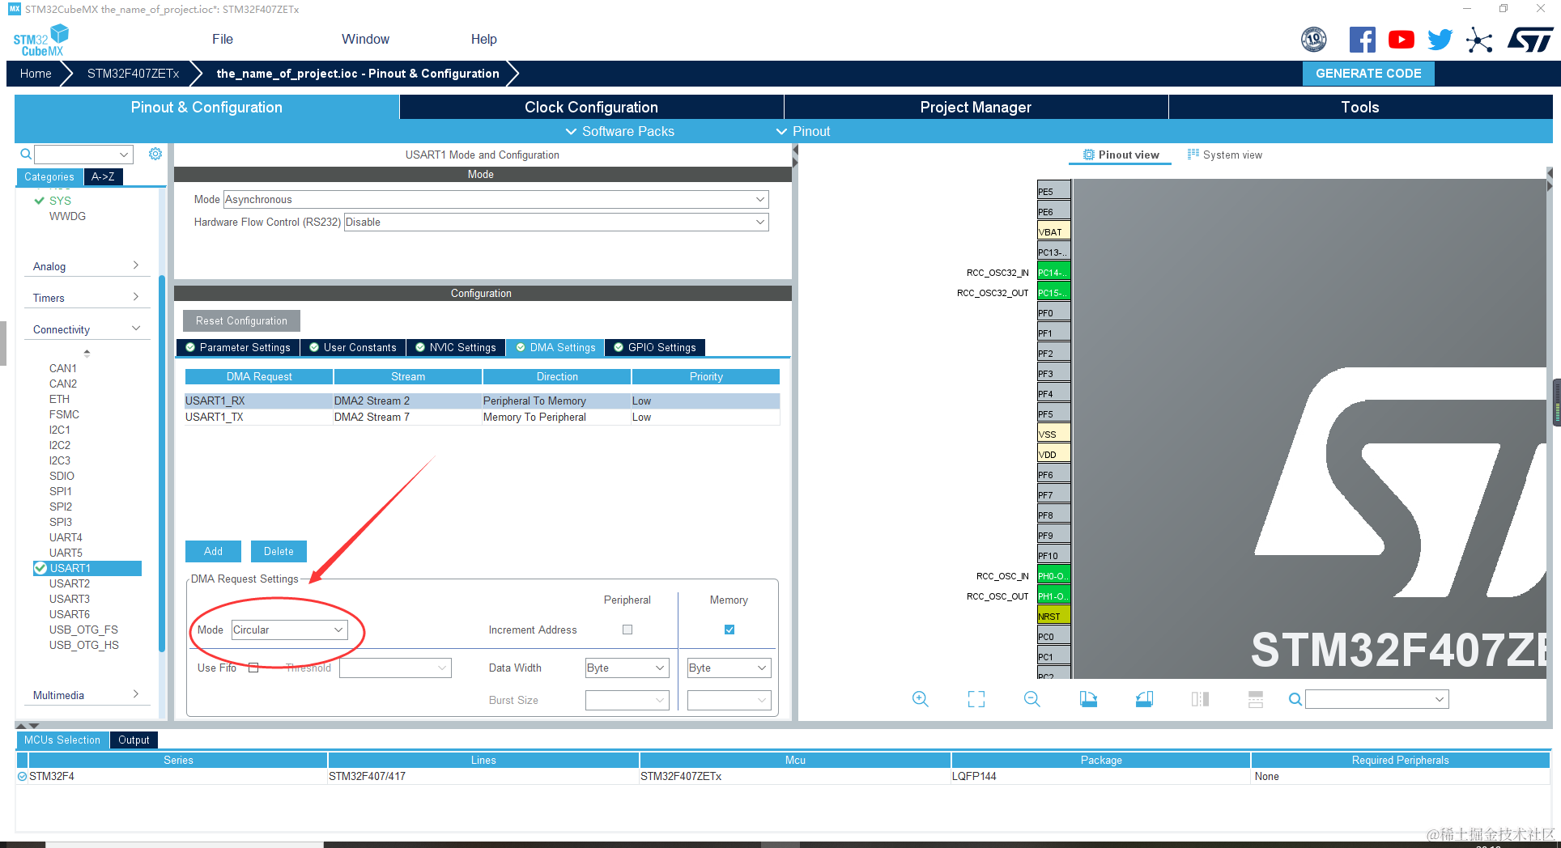Enable the Use Fifo checkbox
This screenshot has height=848, width=1561.
pyautogui.click(x=253, y=668)
